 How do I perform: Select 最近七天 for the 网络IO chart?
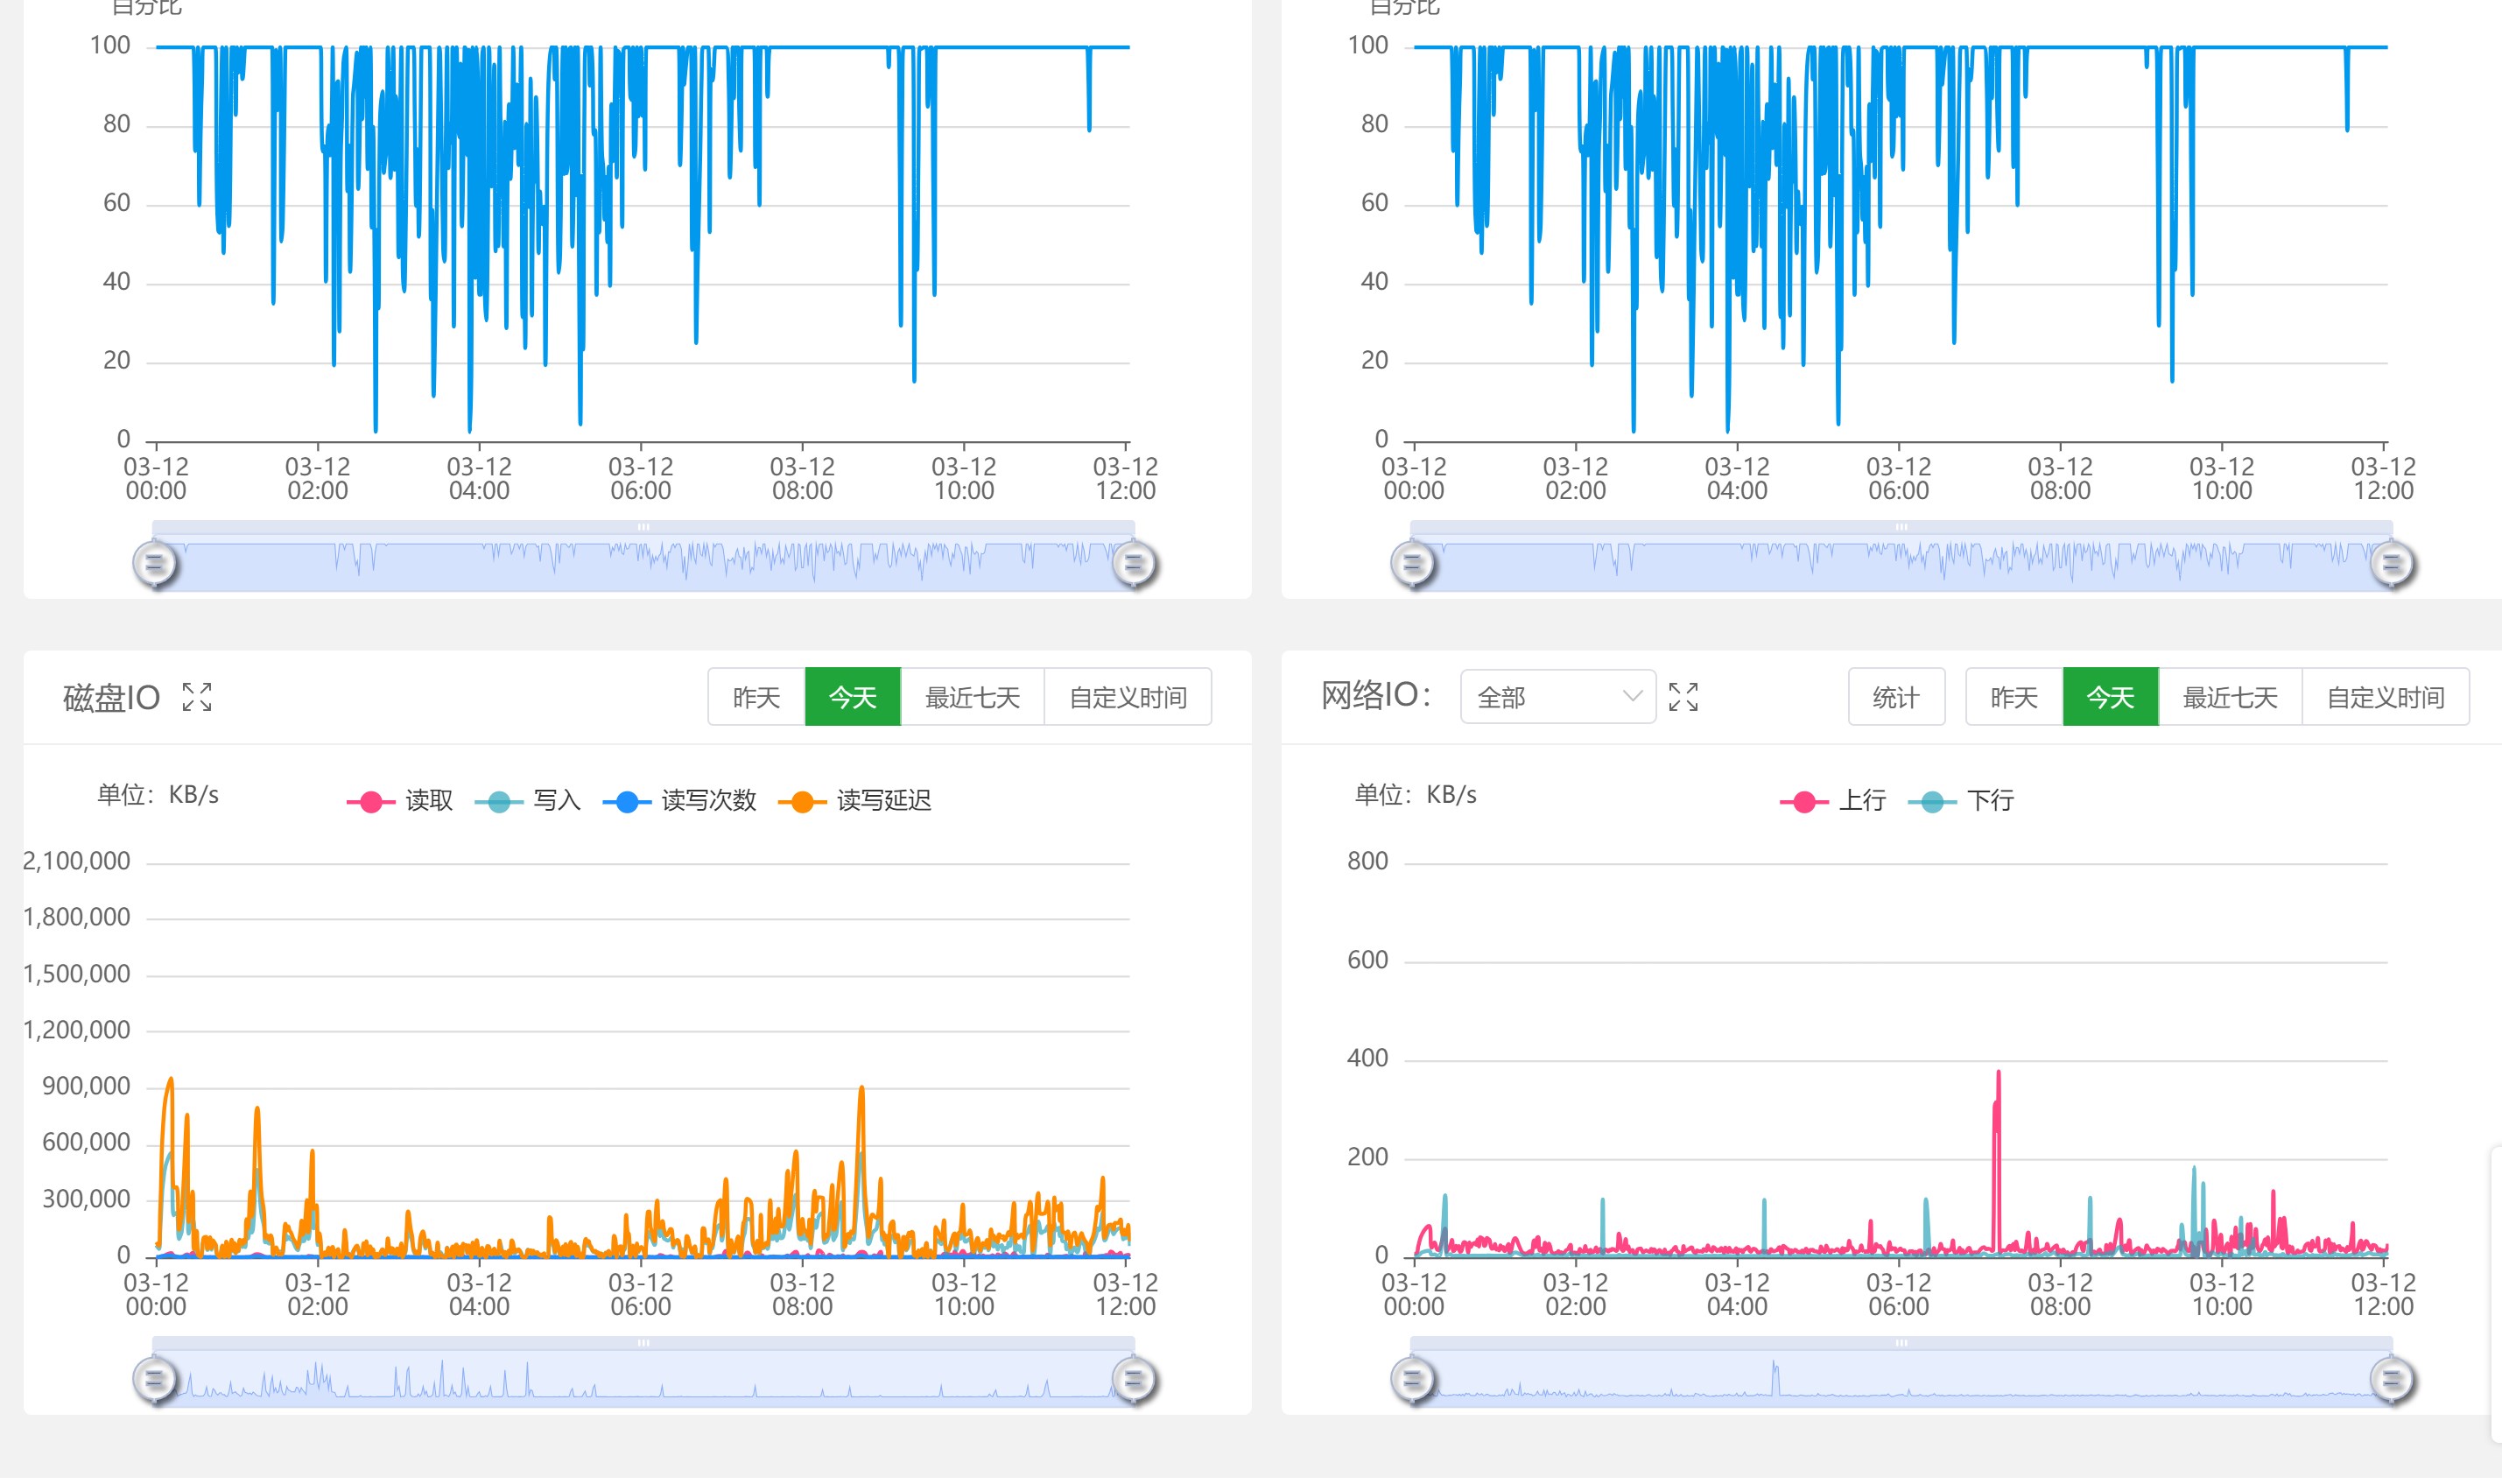coord(2230,697)
